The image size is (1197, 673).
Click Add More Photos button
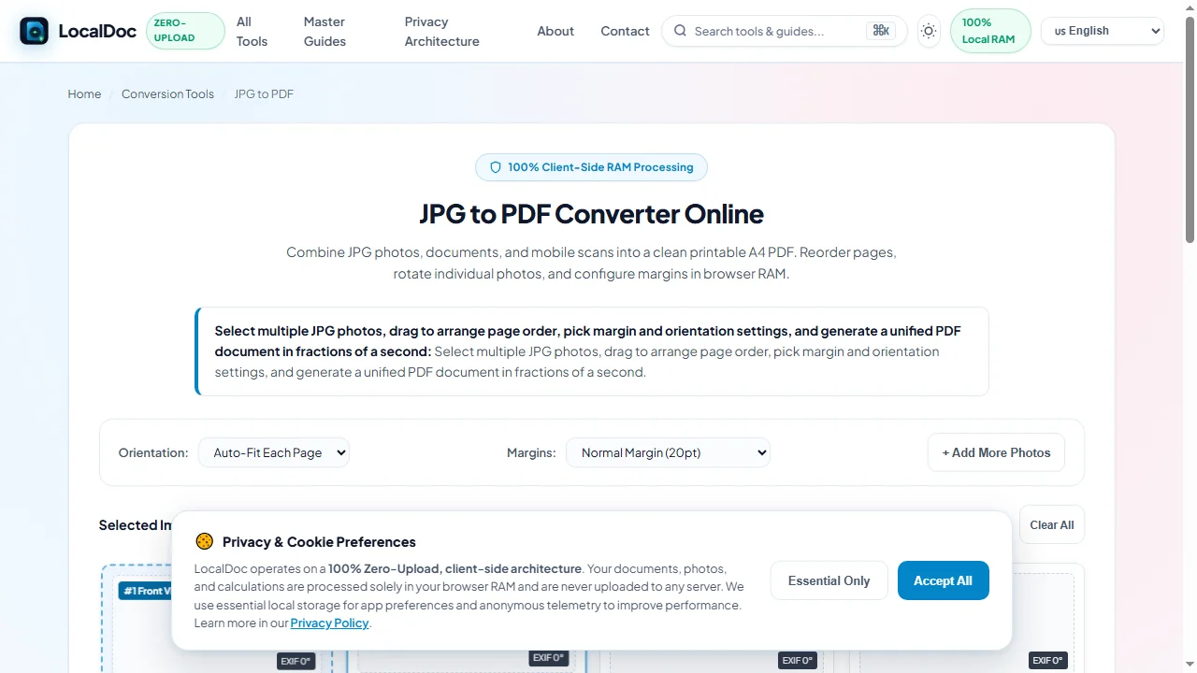point(996,452)
